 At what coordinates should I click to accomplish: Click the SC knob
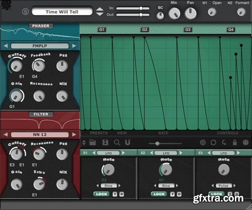click(x=160, y=16)
